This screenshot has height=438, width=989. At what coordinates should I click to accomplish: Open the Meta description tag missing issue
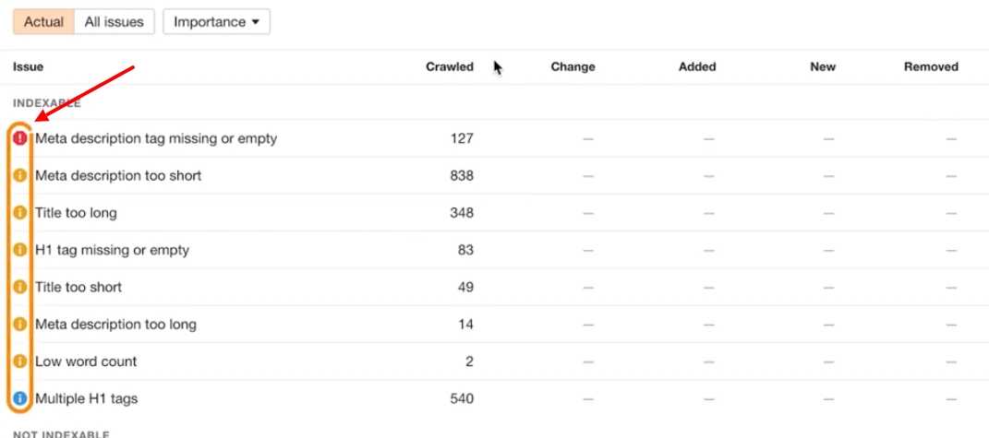coord(156,138)
